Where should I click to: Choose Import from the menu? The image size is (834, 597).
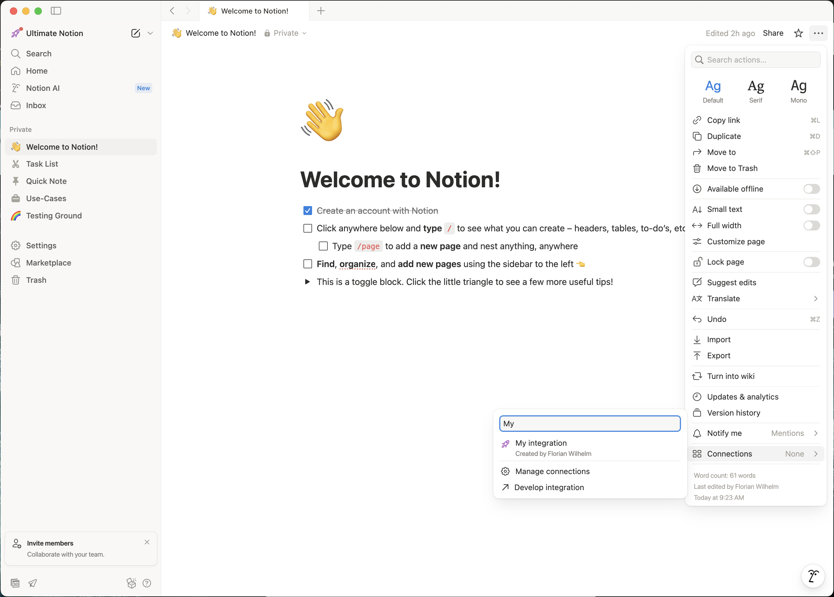click(x=756, y=340)
